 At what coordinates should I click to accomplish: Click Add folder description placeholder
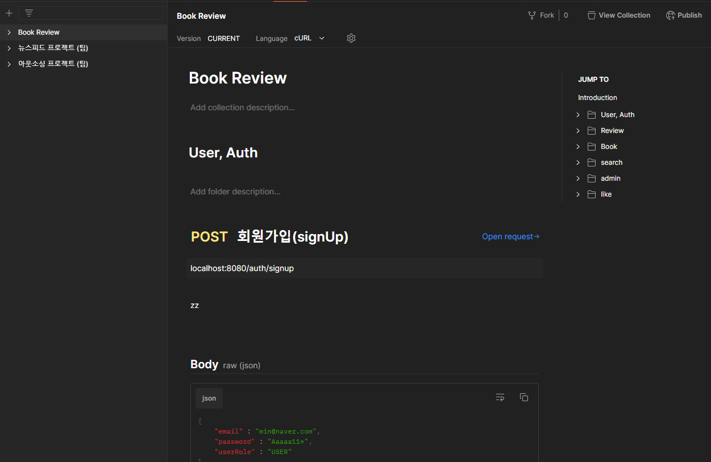[235, 192]
